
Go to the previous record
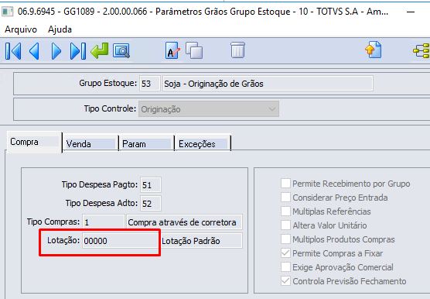click(34, 51)
